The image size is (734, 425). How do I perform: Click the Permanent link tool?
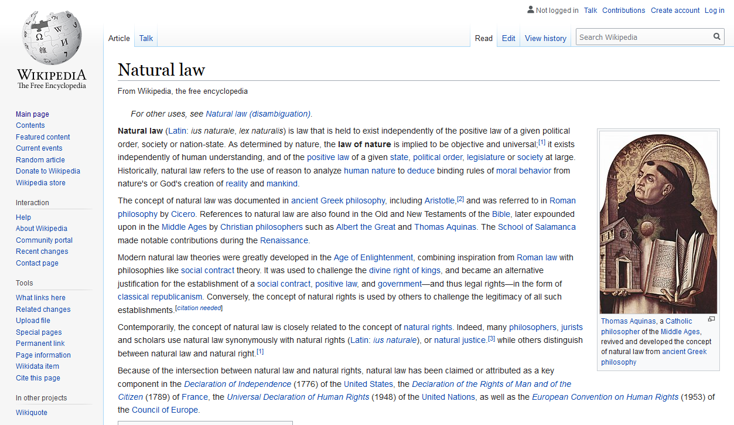40,344
